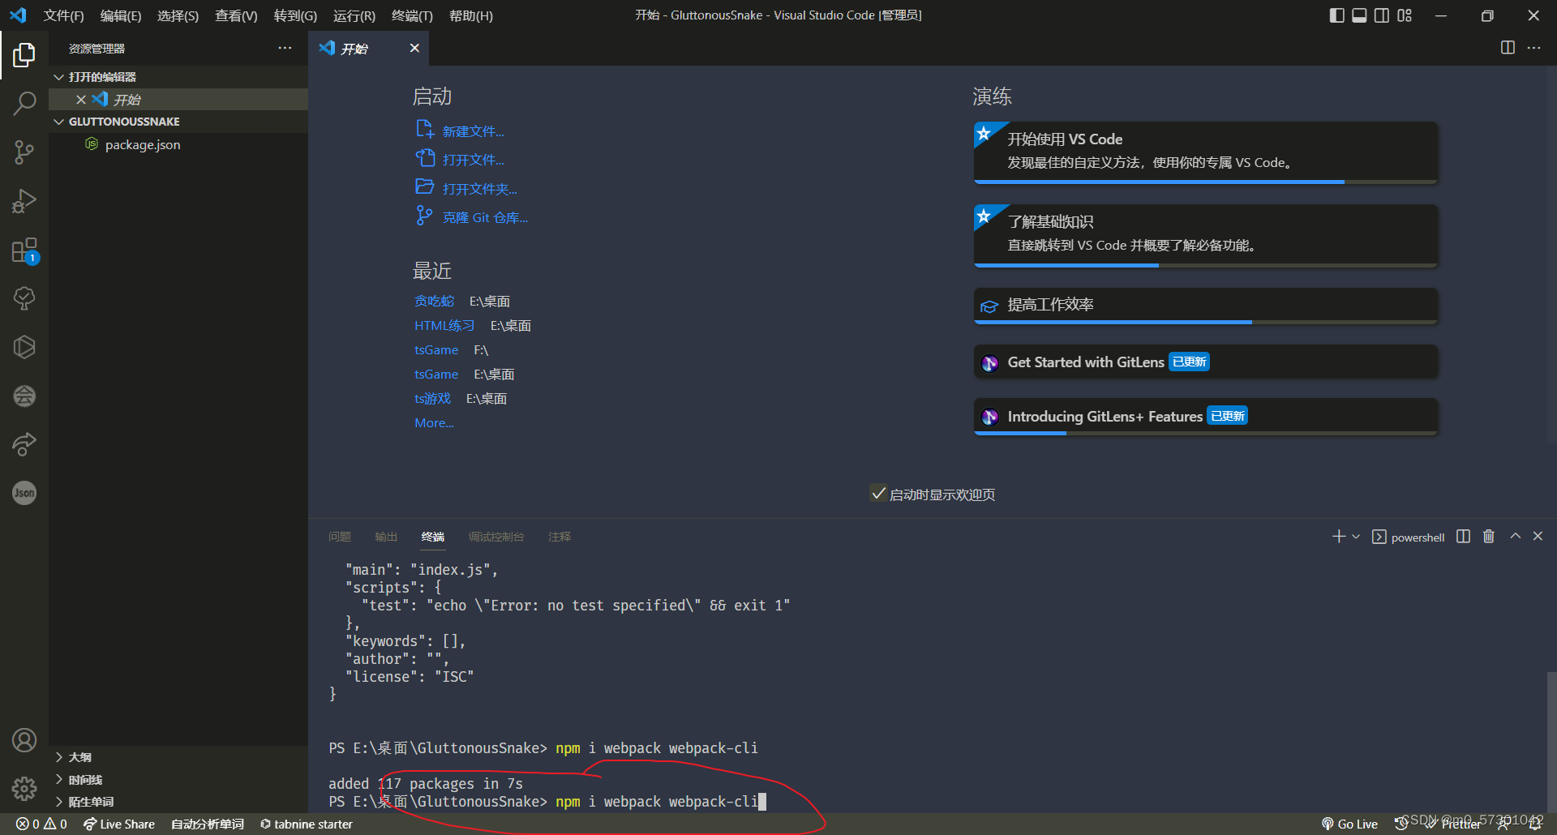Image resolution: width=1557 pixels, height=835 pixels.
Task: Close the terminal panel
Action: click(1538, 537)
